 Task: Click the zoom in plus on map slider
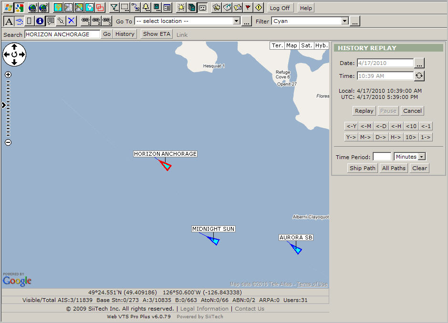click(8, 75)
